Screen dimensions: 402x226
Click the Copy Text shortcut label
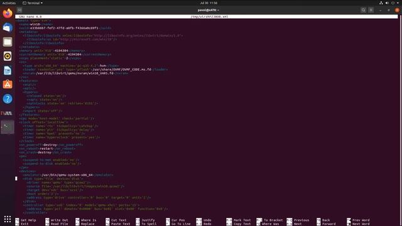click(242, 224)
